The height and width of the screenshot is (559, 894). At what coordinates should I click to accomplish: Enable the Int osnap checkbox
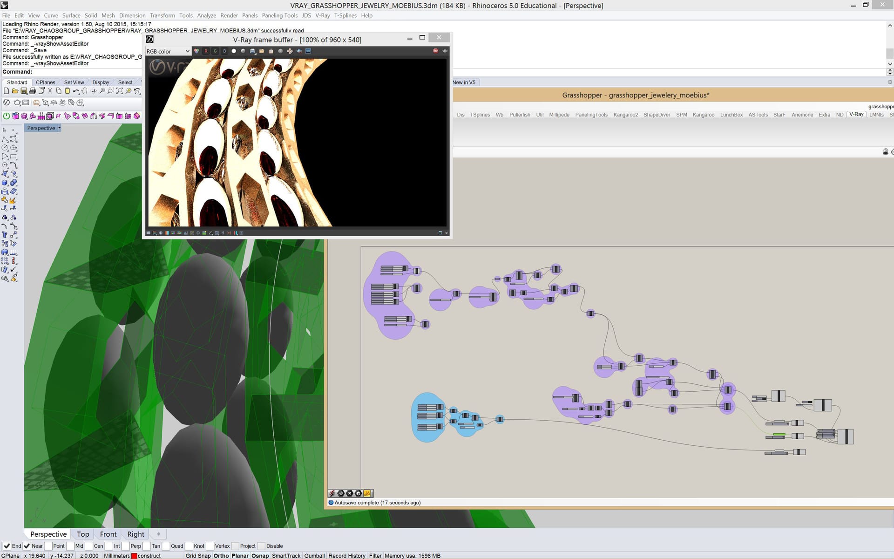[x=109, y=546]
